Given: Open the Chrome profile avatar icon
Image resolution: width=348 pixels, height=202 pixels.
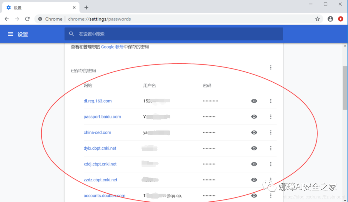Looking at the screenshot, I should (x=330, y=19).
